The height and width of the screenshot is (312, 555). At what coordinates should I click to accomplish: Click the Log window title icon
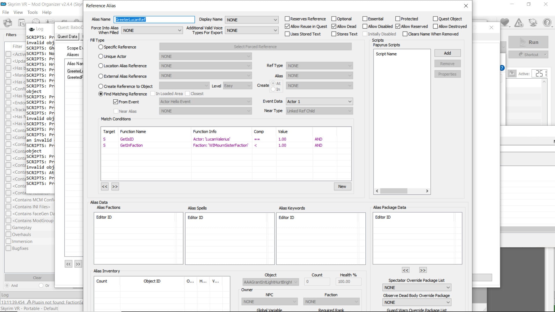tap(32, 29)
